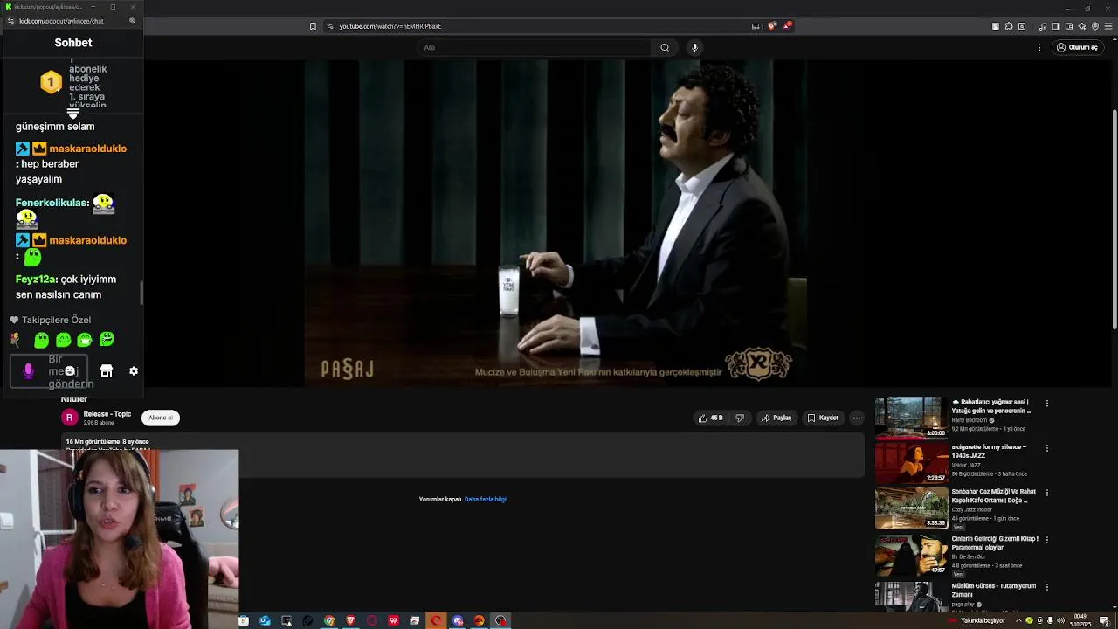
Task: Open site settings icon in Kick popup
Action: pyautogui.click(x=10, y=21)
